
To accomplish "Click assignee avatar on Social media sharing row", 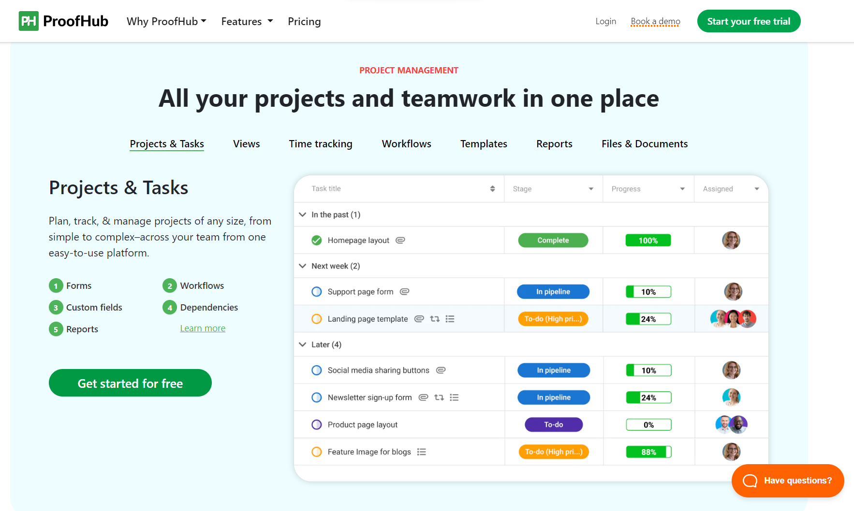I will [x=732, y=370].
